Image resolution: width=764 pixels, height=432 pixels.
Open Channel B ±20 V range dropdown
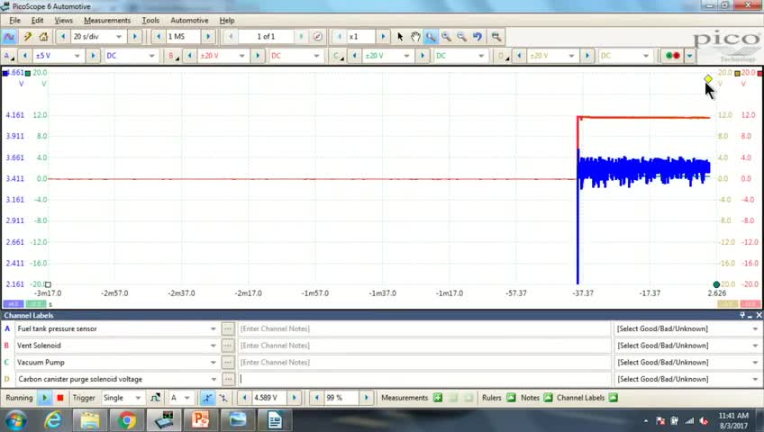241,56
